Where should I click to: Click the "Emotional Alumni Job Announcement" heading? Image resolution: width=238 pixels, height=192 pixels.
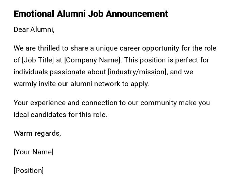(91, 14)
